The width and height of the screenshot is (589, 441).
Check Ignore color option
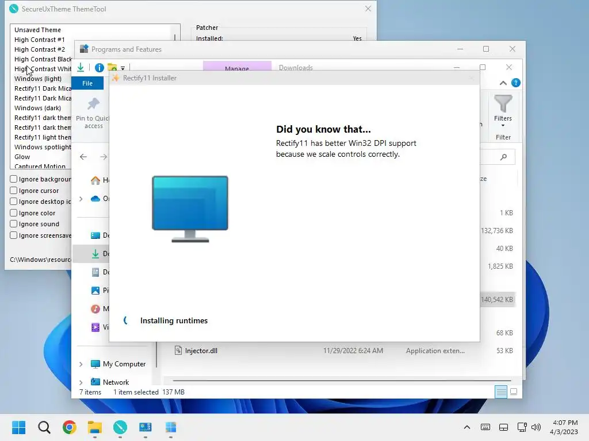14,212
